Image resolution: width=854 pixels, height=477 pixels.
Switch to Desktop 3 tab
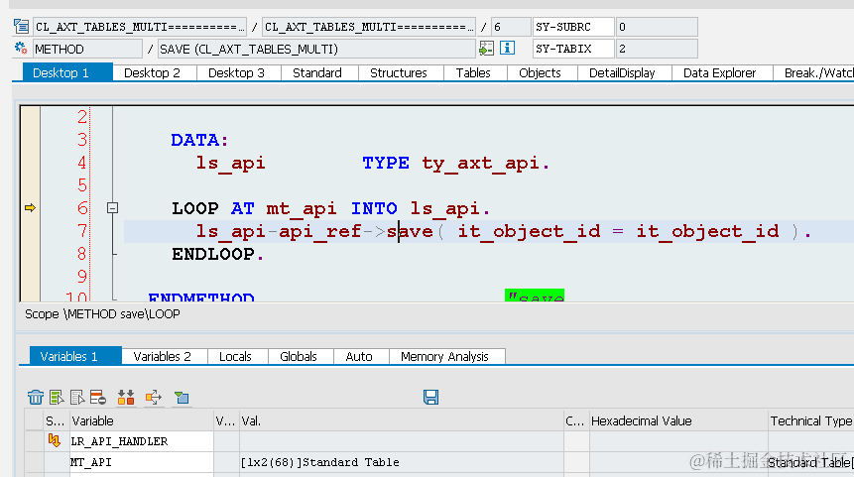pyautogui.click(x=239, y=72)
